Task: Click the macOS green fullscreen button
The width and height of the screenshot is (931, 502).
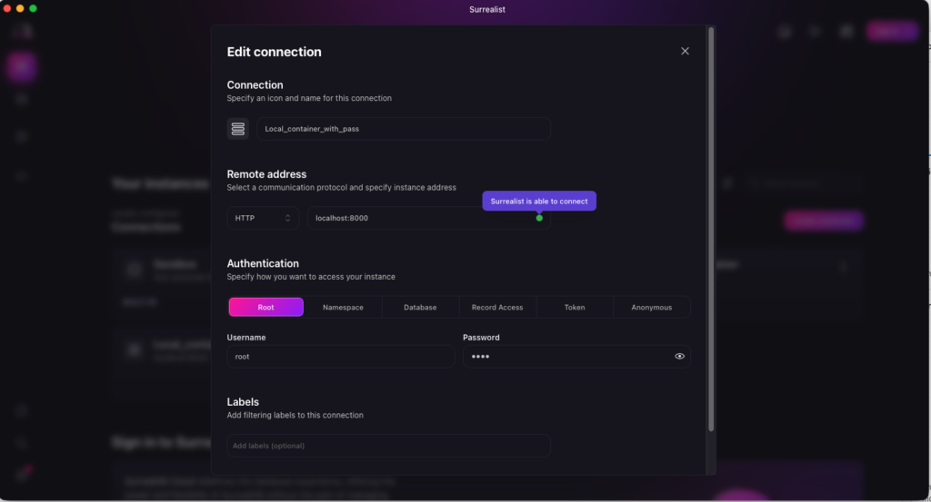Action: pos(33,8)
